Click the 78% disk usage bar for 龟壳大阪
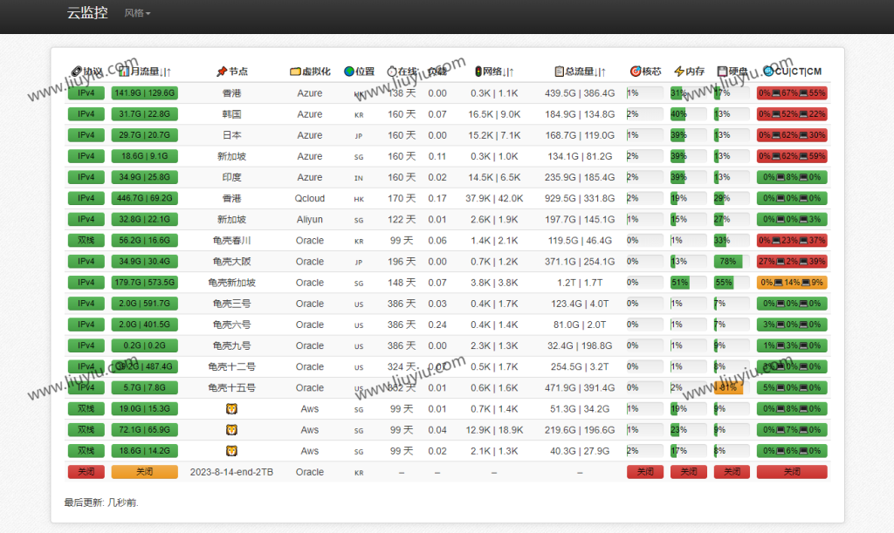 [728, 262]
